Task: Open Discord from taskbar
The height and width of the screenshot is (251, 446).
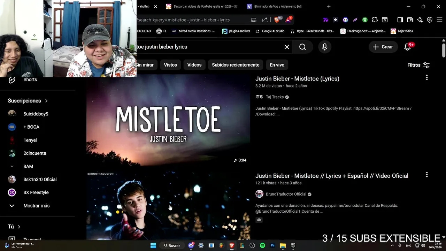Action: 191,245
